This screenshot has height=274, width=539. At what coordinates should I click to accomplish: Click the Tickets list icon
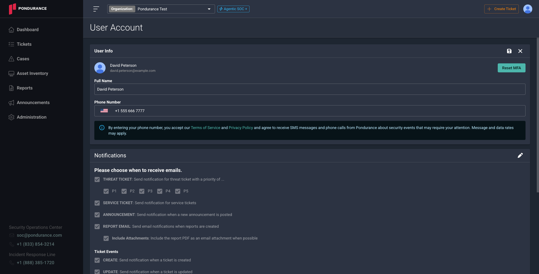click(11, 44)
